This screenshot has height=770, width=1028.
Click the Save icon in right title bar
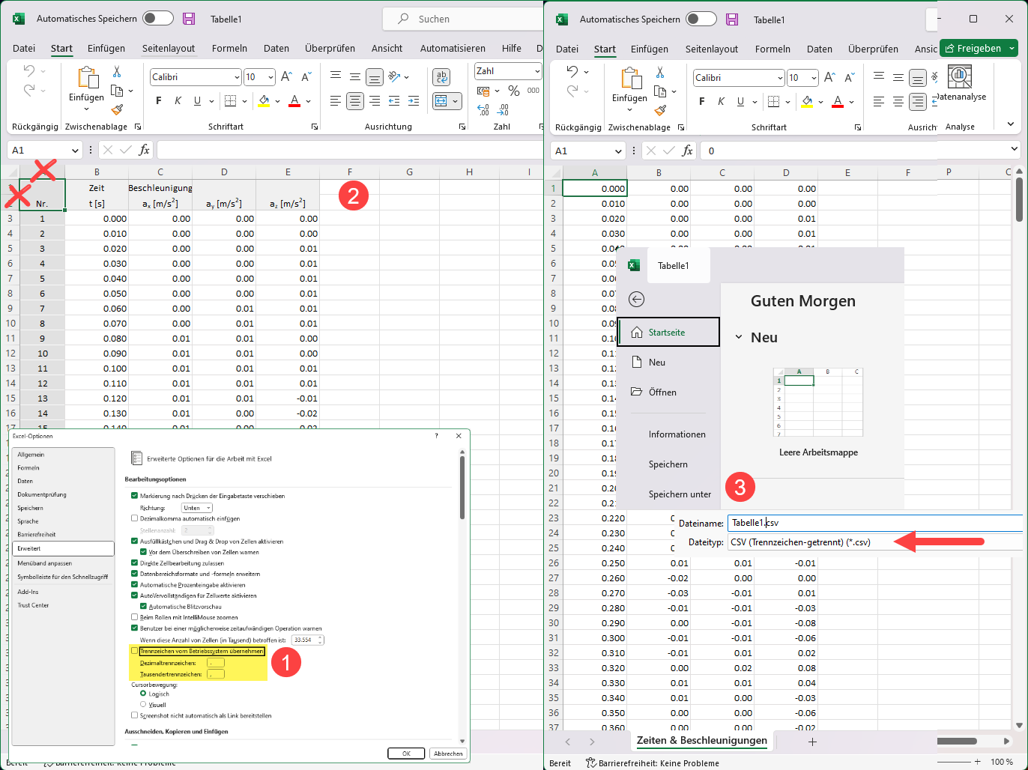tap(732, 19)
